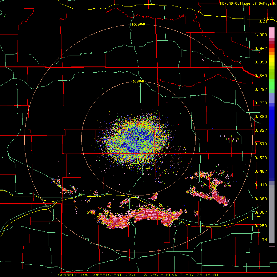The width and height of the screenshot is (277, 277).
Task: Select the 50 NMI range ring label
Action: coord(138,81)
